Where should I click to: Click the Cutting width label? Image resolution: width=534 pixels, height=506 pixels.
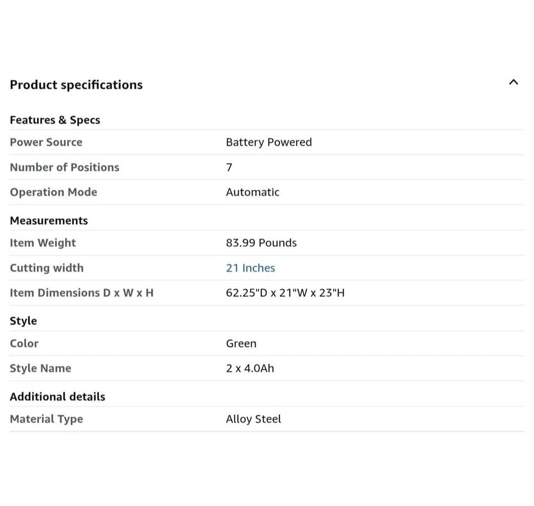pyautogui.click(x=46, y=268)
